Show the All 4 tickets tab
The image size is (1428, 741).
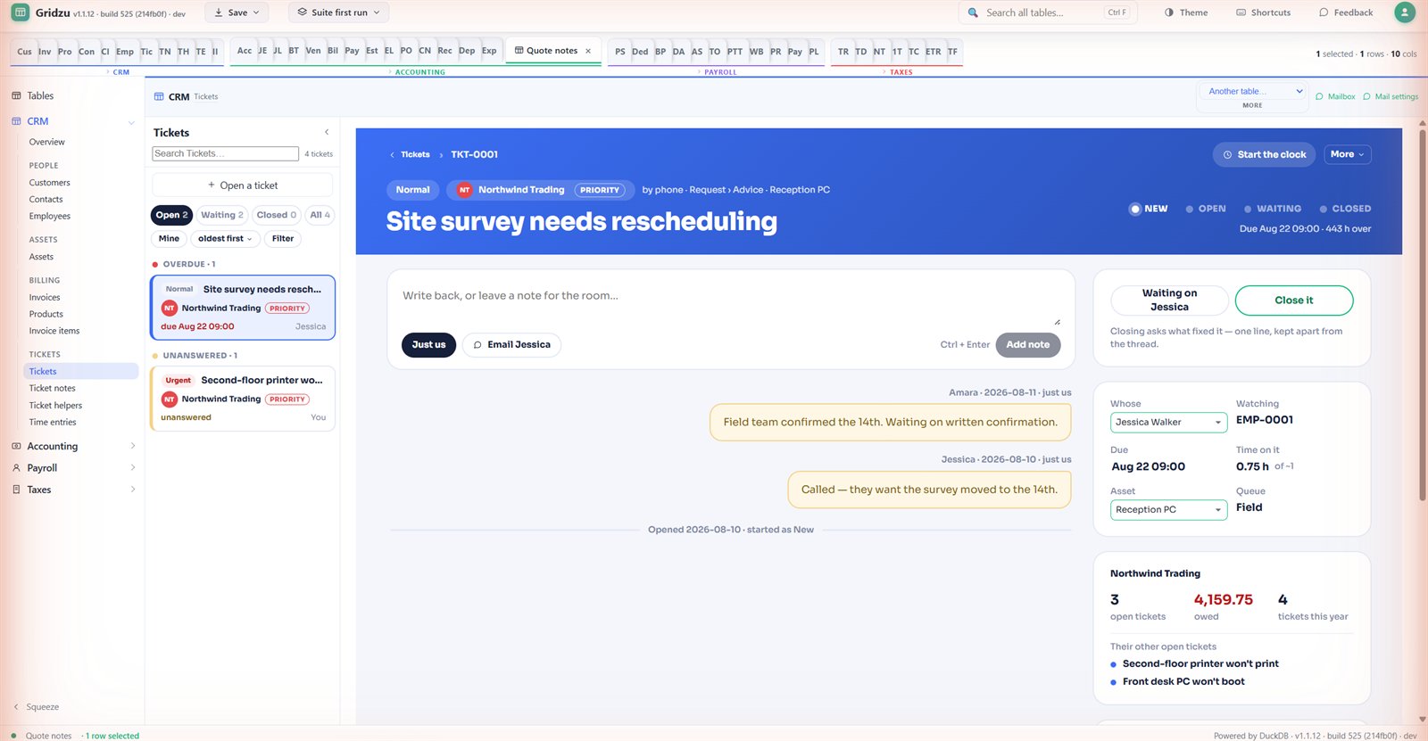[x=320, y=215]
